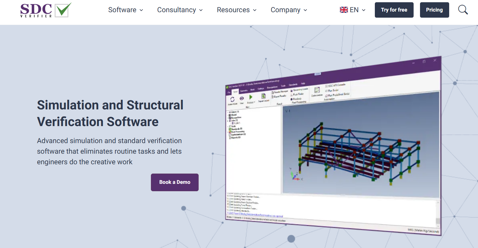Select the Jobs (1) tree node
478x248 pixels.
pyautogui.click(x=233, y=120)
